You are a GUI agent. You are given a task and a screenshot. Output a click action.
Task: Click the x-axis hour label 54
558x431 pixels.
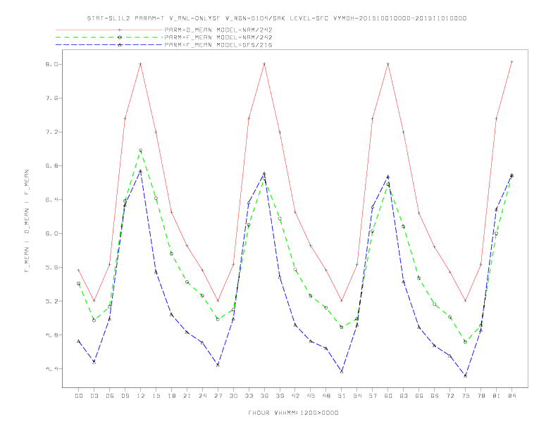357,396
